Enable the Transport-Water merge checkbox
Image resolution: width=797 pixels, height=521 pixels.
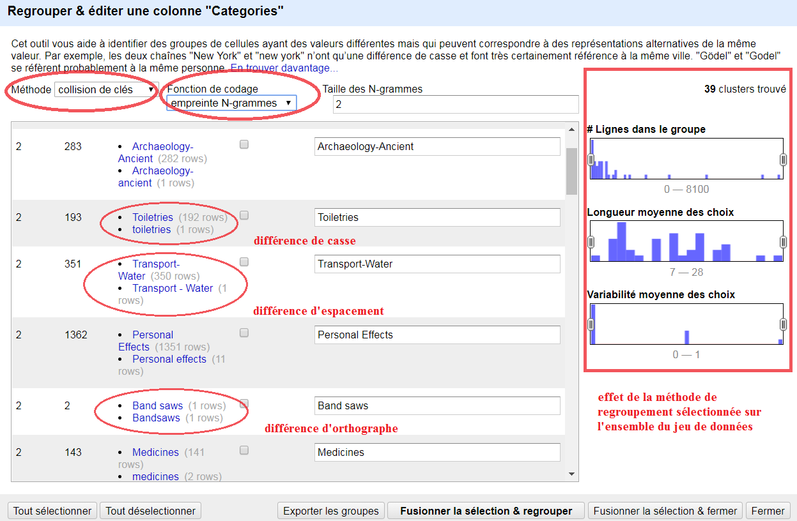coord(244,262)
